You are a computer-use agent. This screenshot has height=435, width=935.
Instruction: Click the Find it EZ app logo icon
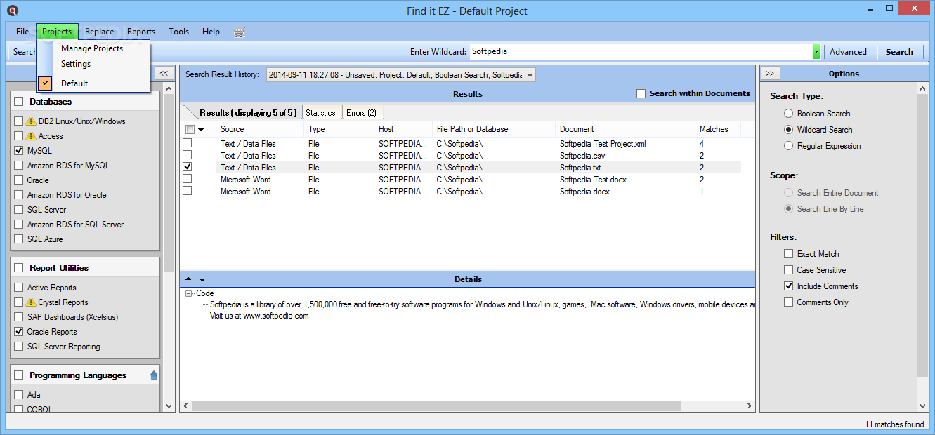point(12,11)
